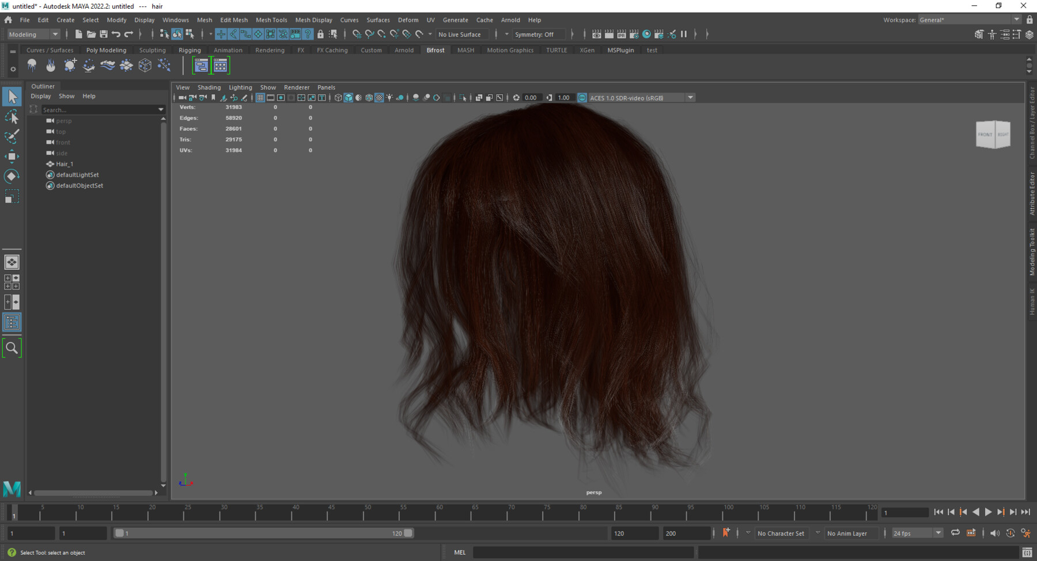Undo the last action using the toolbar arrow
Image resolution: width=1037 pixels, height=561 pixels.
click(x=116, y=35)
